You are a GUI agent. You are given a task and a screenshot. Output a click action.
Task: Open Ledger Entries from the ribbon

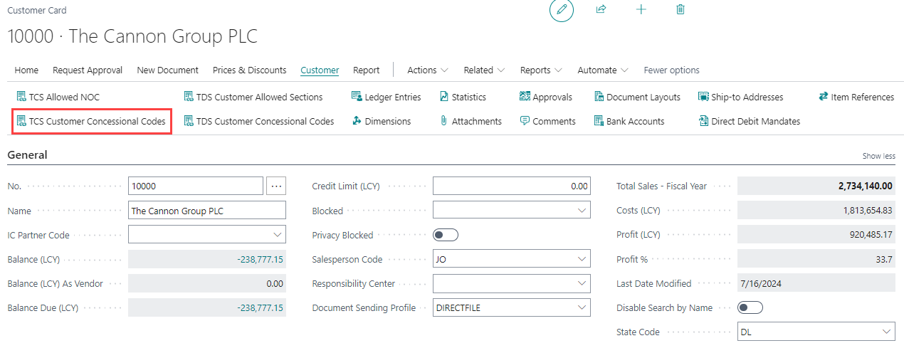pos(386,97)
